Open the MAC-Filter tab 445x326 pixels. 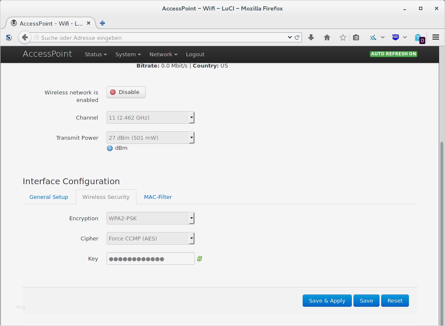click(158, 197)
